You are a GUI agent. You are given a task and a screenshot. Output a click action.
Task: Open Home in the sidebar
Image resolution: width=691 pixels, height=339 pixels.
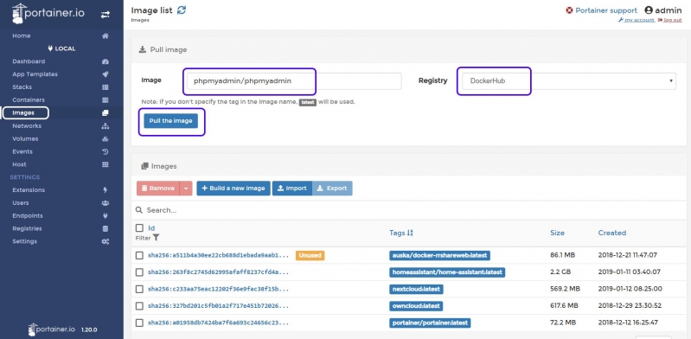(x=21, y=35)
